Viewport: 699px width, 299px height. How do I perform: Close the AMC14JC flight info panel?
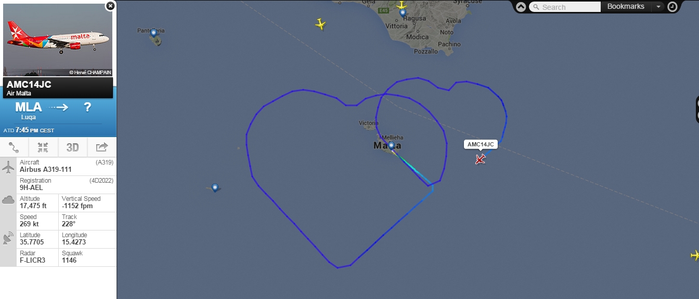click(110, 6)
